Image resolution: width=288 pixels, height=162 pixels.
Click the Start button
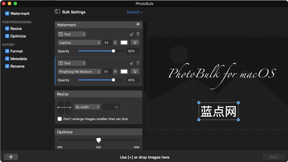click(273, 157)
